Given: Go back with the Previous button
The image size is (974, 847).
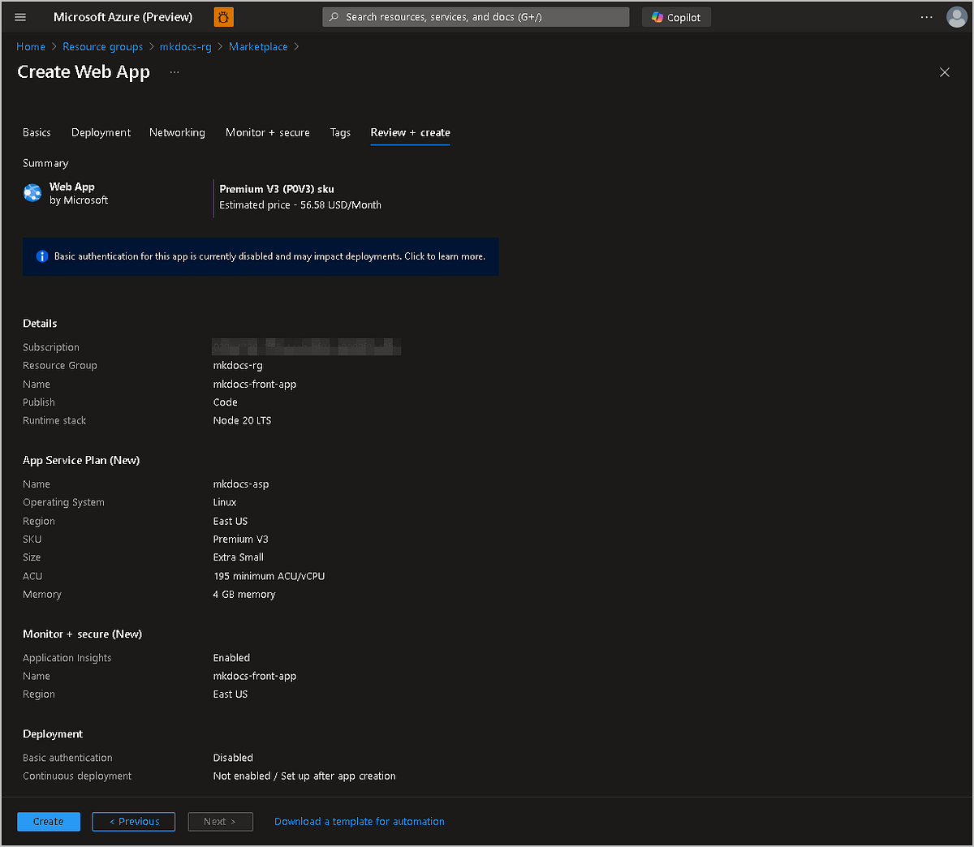Looking at the screenshot, I should (x=133, y=821).
